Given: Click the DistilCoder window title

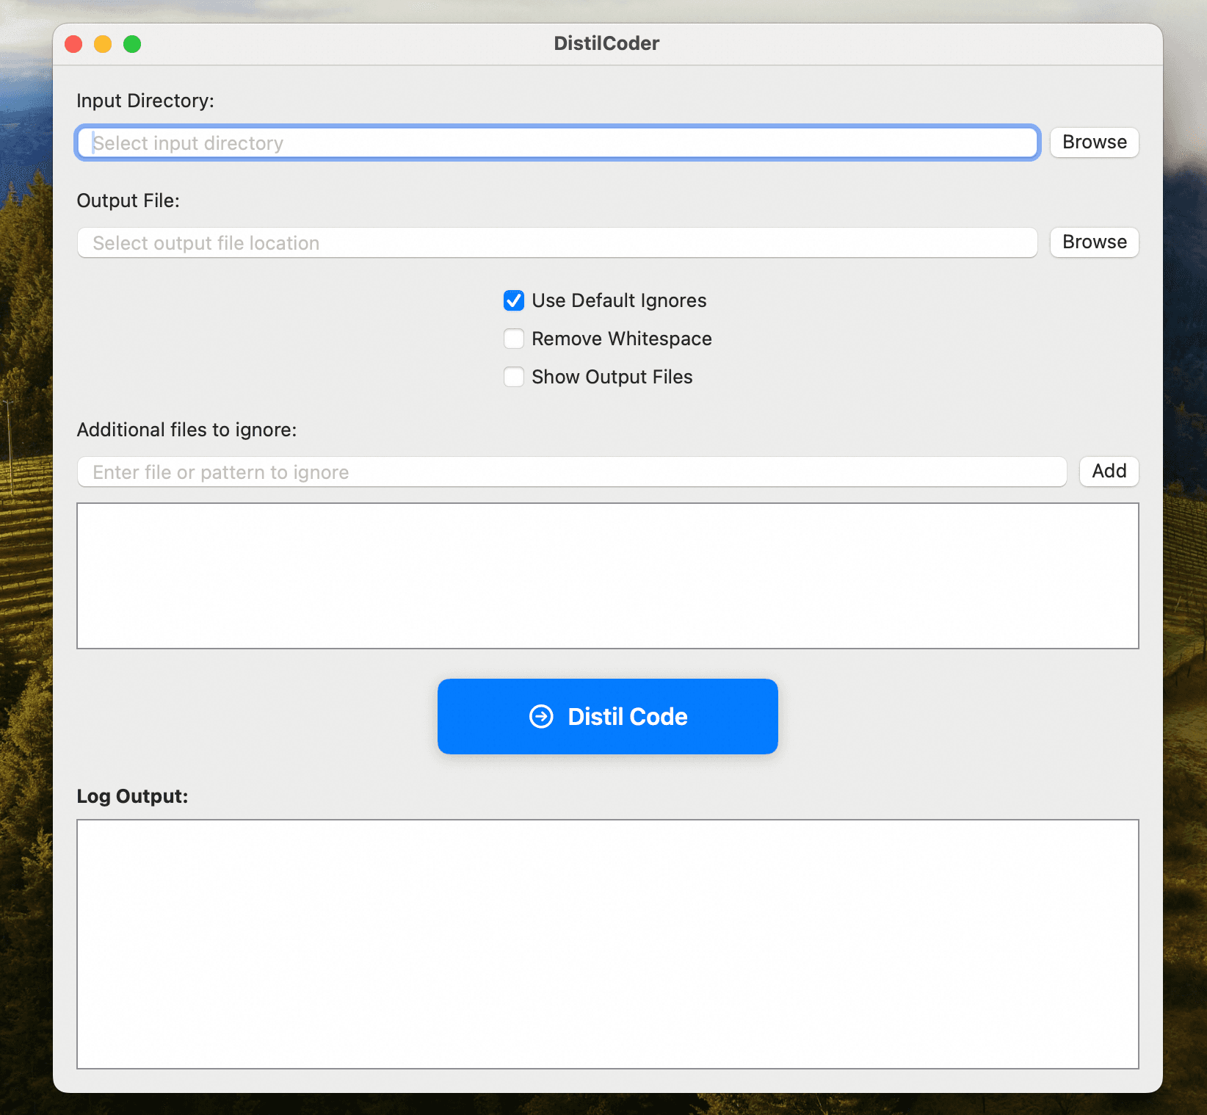Looking at the screenshot, I should coord(606,43).
